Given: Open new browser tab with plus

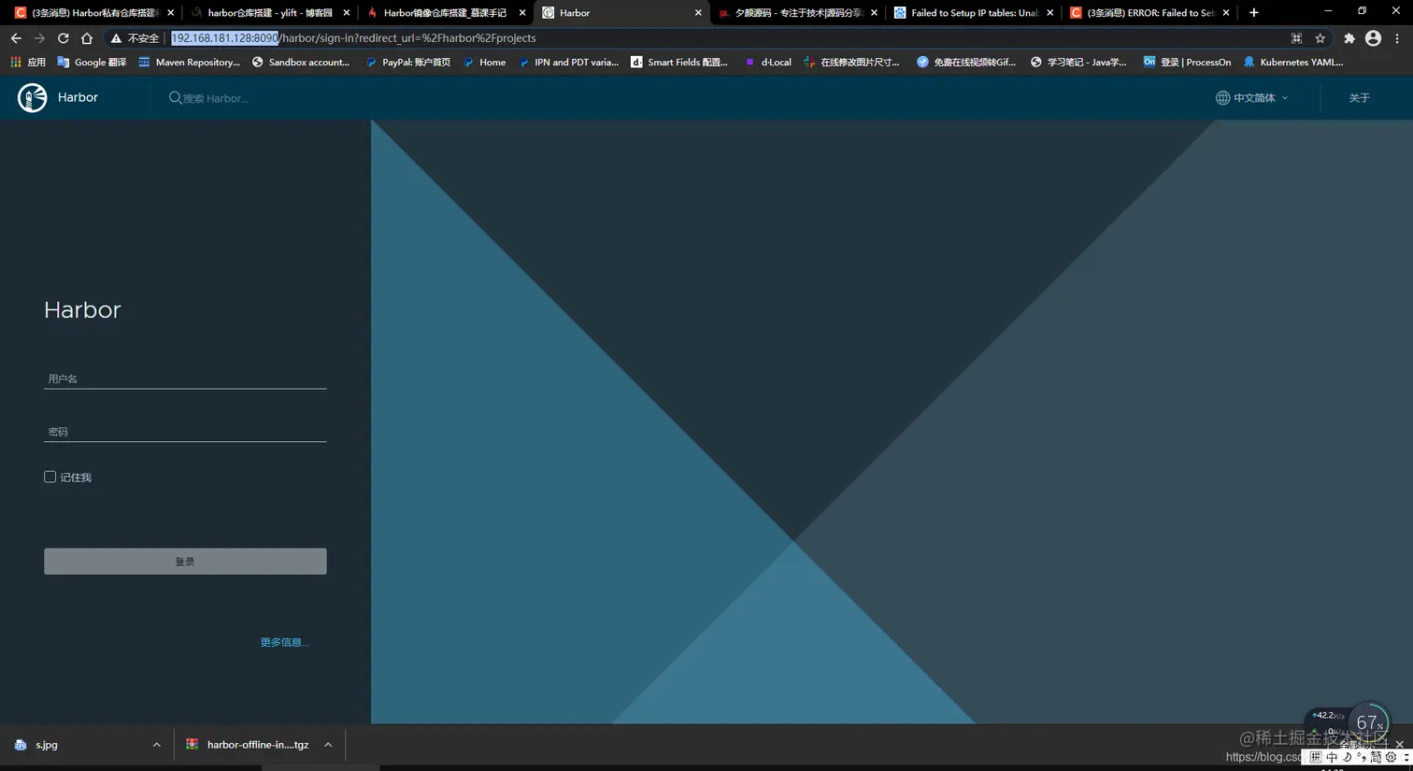Looking at the screenshot, I should (1254, 13).
